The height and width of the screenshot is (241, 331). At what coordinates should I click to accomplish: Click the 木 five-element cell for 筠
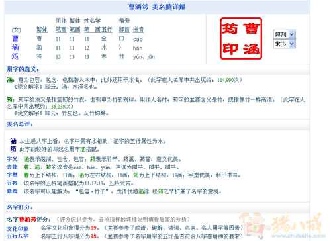[x=104, y=56]
